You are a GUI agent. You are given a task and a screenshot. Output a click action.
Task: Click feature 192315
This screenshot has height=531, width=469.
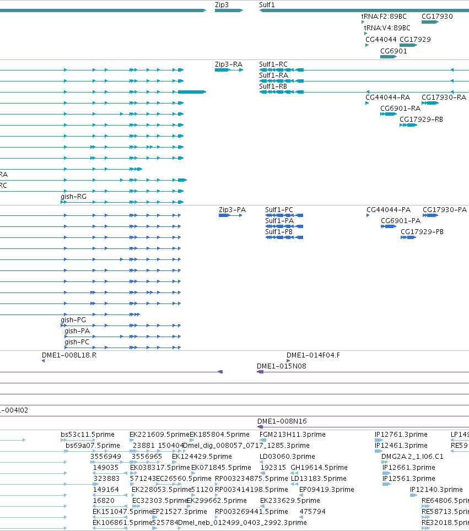point(263,473)
